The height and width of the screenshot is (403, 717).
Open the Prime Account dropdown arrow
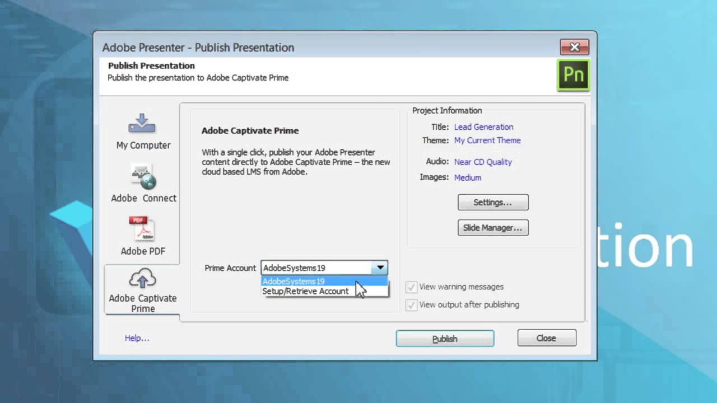tap(380, 268)
